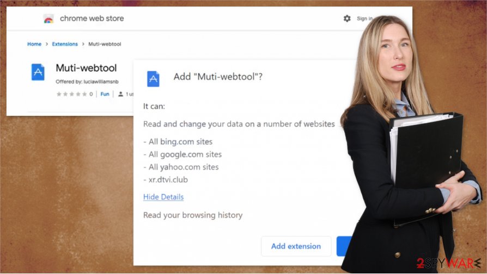Click Sign in link
The width and height of the screenshot is (487, 274).
click(x=364, y=18)
